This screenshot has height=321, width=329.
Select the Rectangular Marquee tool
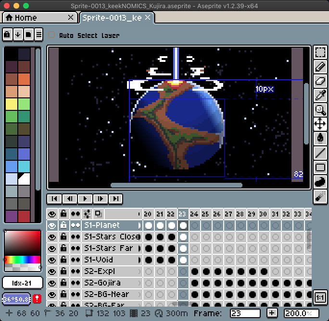point(320,52)
